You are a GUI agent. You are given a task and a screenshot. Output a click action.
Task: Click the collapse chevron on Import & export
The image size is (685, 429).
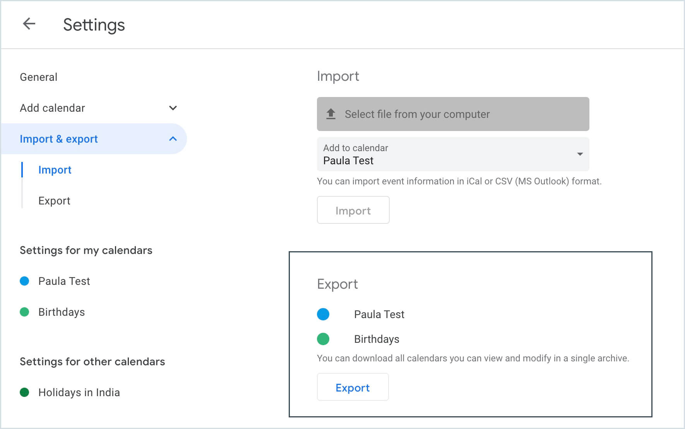coord(173,138)
